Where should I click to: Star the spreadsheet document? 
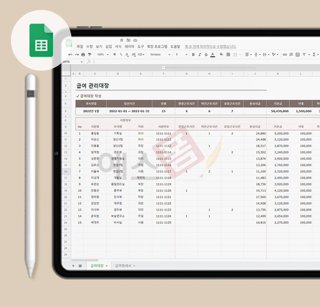(122, 40)
